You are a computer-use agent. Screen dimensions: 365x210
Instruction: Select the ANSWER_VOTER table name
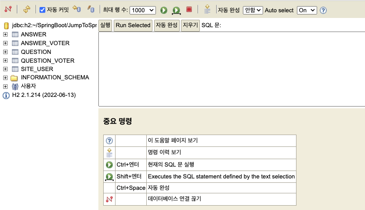coord(45,43)
